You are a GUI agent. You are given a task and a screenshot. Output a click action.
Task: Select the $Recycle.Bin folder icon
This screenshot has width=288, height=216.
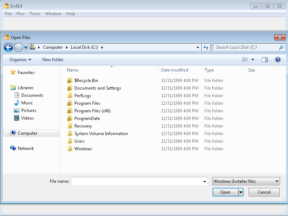[70, 81]
